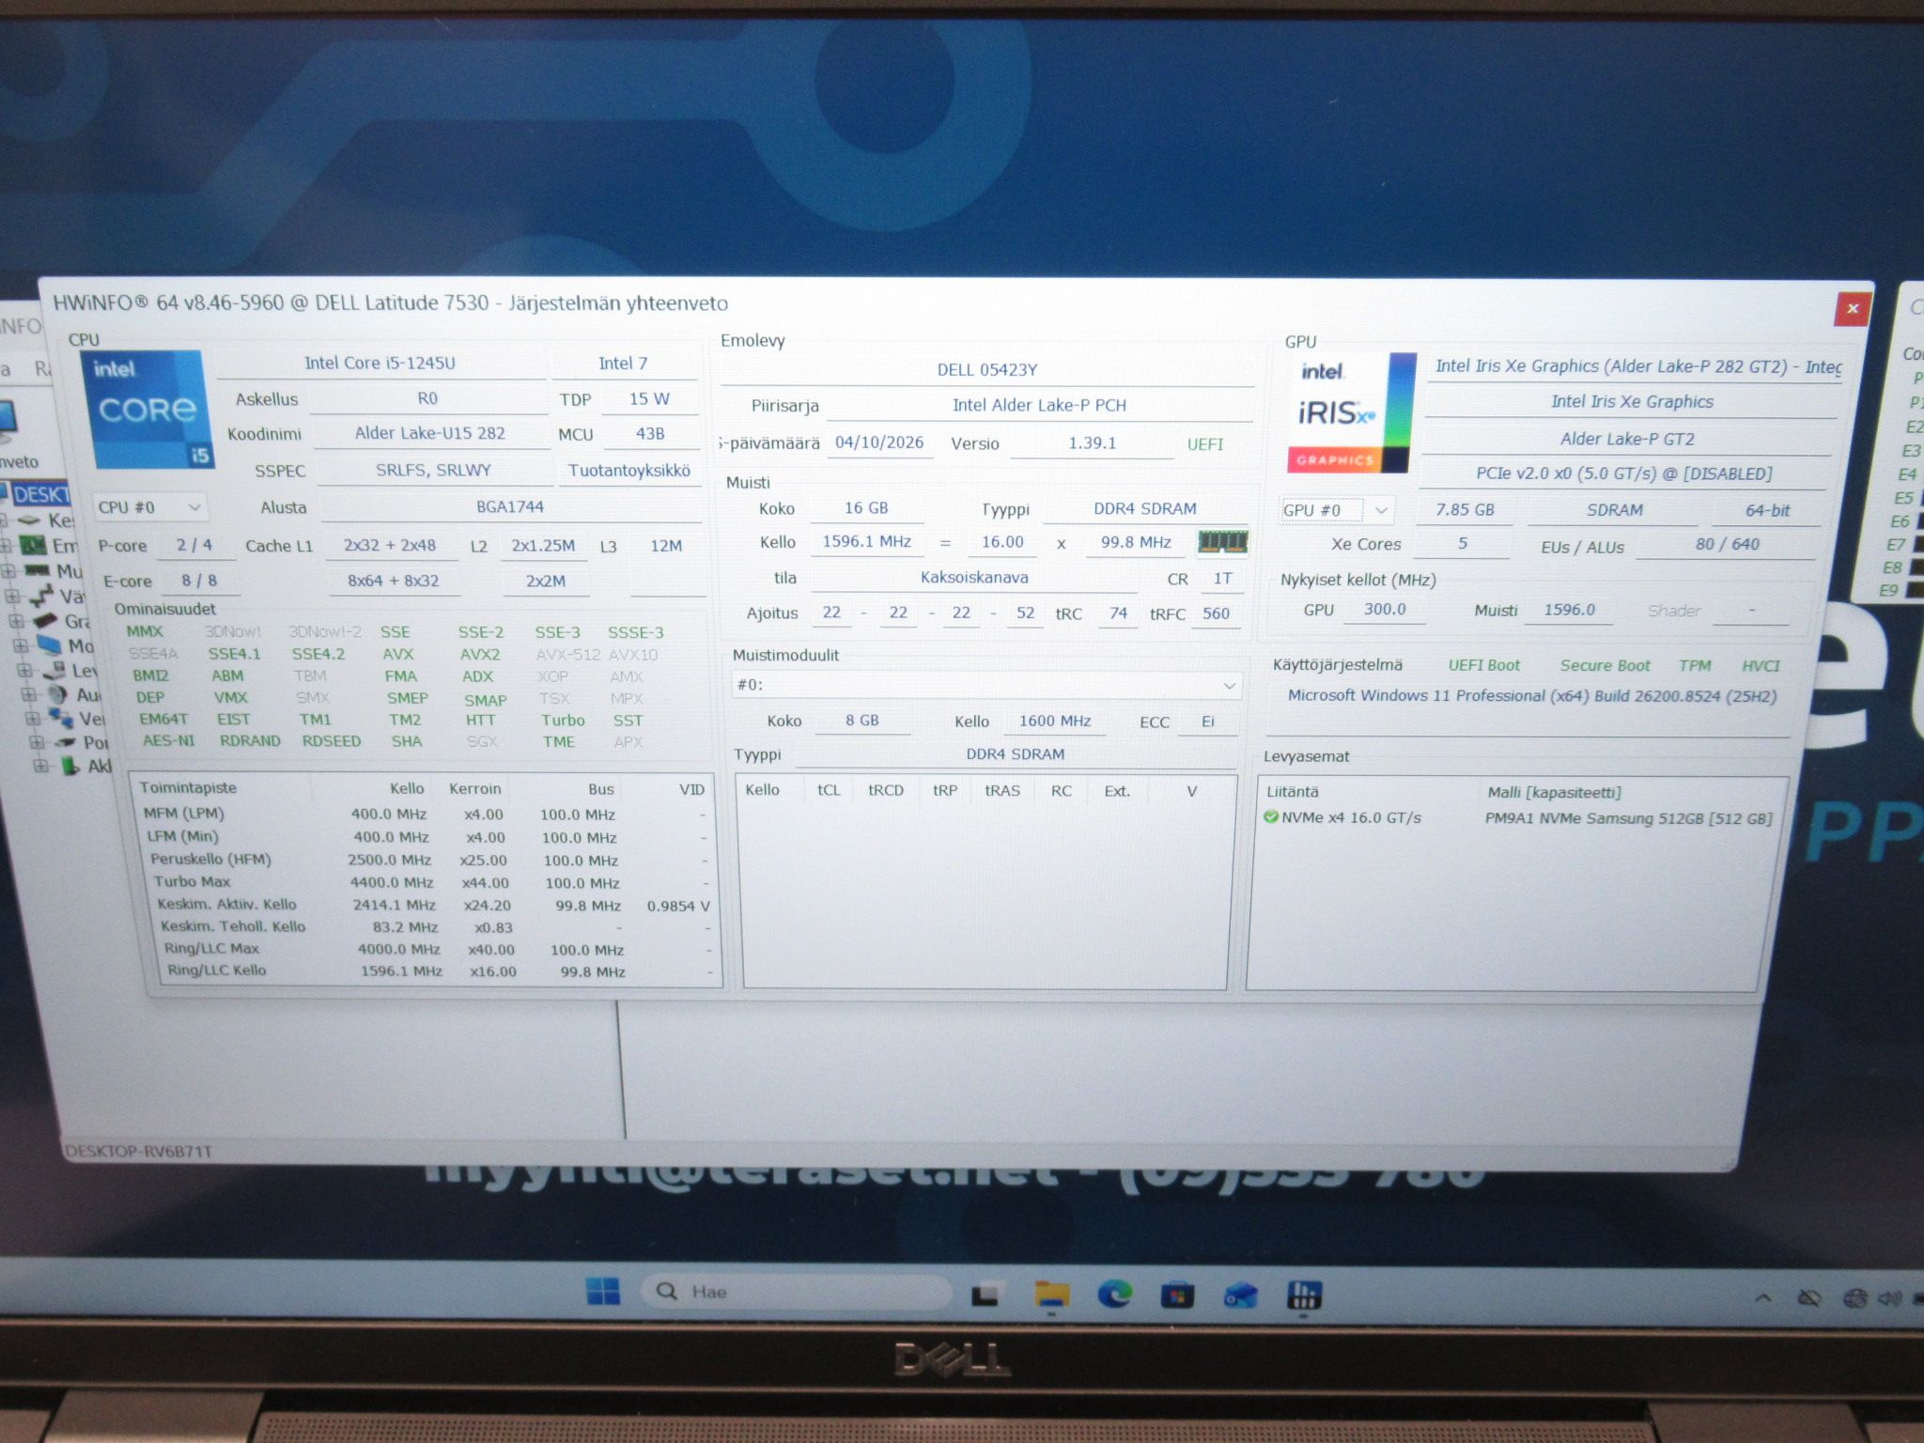This screenshot has height=1443, width=1924.
Task: Click the NVMe drive green status icon
Action: click(1271, 816)
